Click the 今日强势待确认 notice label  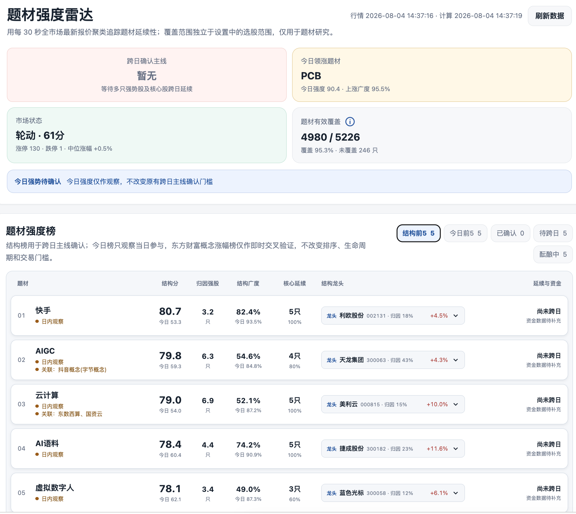38,181
